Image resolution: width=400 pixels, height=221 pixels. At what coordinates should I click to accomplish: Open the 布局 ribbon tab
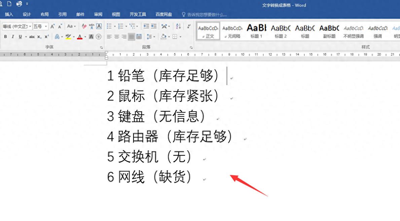point(45,14)
